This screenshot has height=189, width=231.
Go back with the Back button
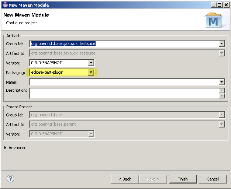pos(125,179)
